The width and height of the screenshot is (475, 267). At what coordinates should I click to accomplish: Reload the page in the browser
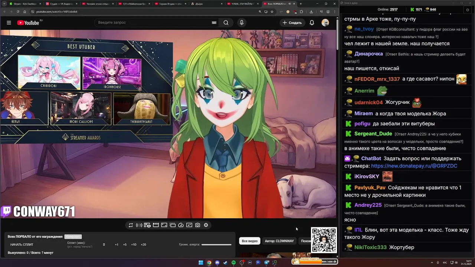tap(18, 11)
